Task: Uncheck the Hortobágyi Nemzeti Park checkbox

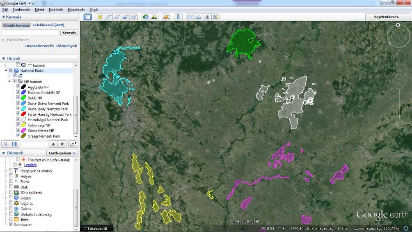Action: coord(18,119)
